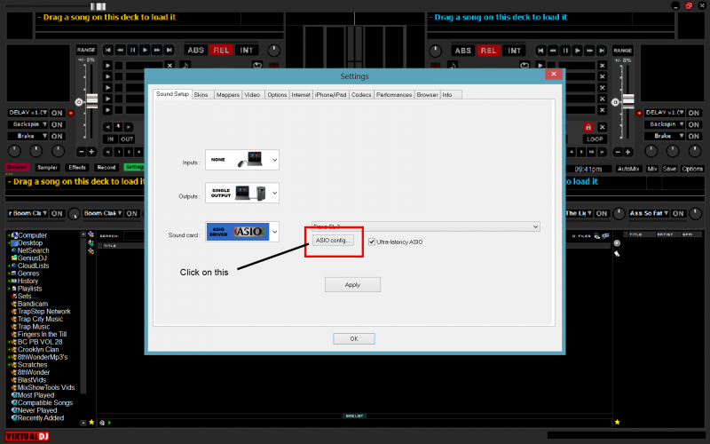Click the right deck play button
710x444 pixels.
tap(578, 51)
